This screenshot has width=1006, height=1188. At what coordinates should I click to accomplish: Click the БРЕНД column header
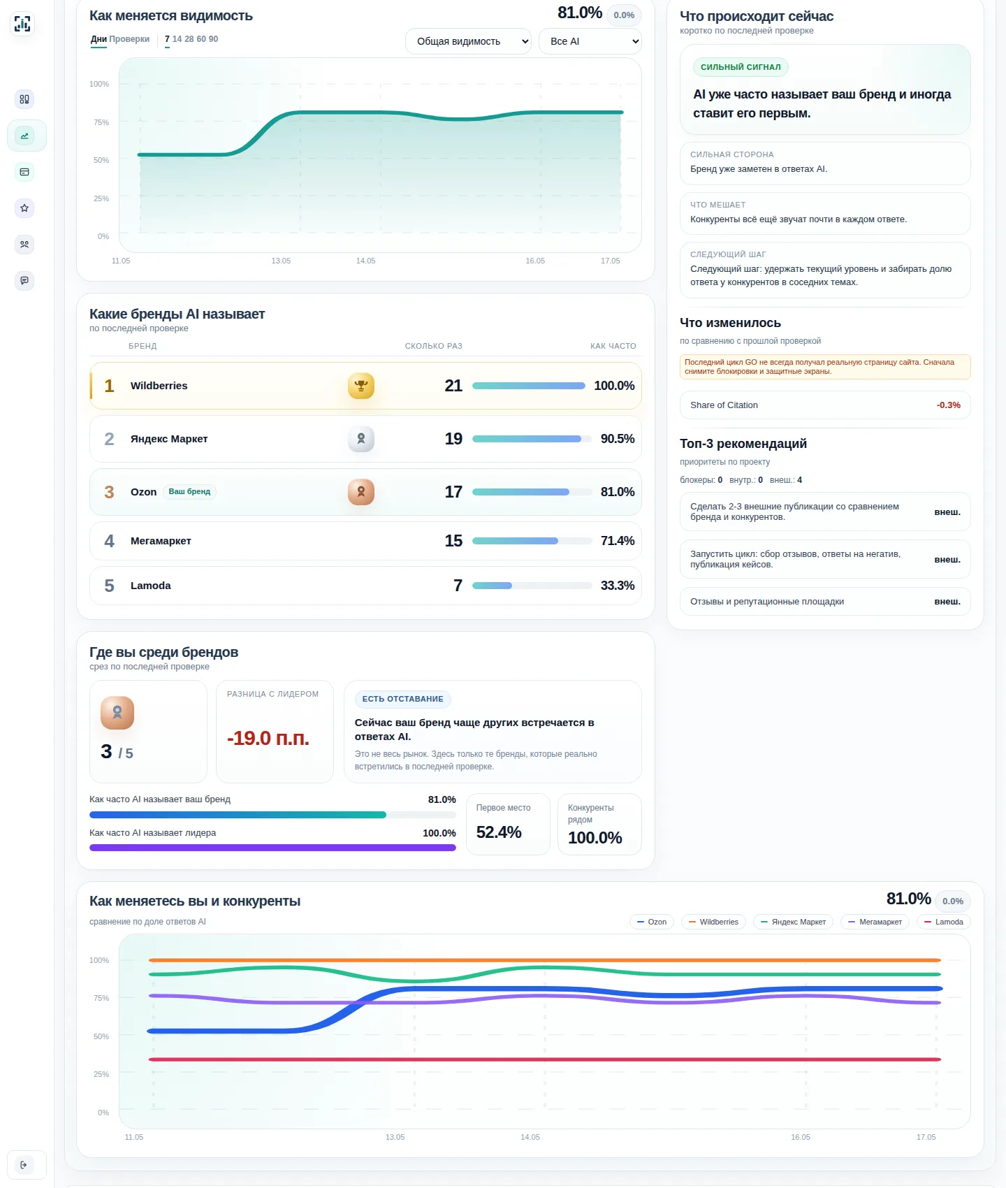point(143,346)
